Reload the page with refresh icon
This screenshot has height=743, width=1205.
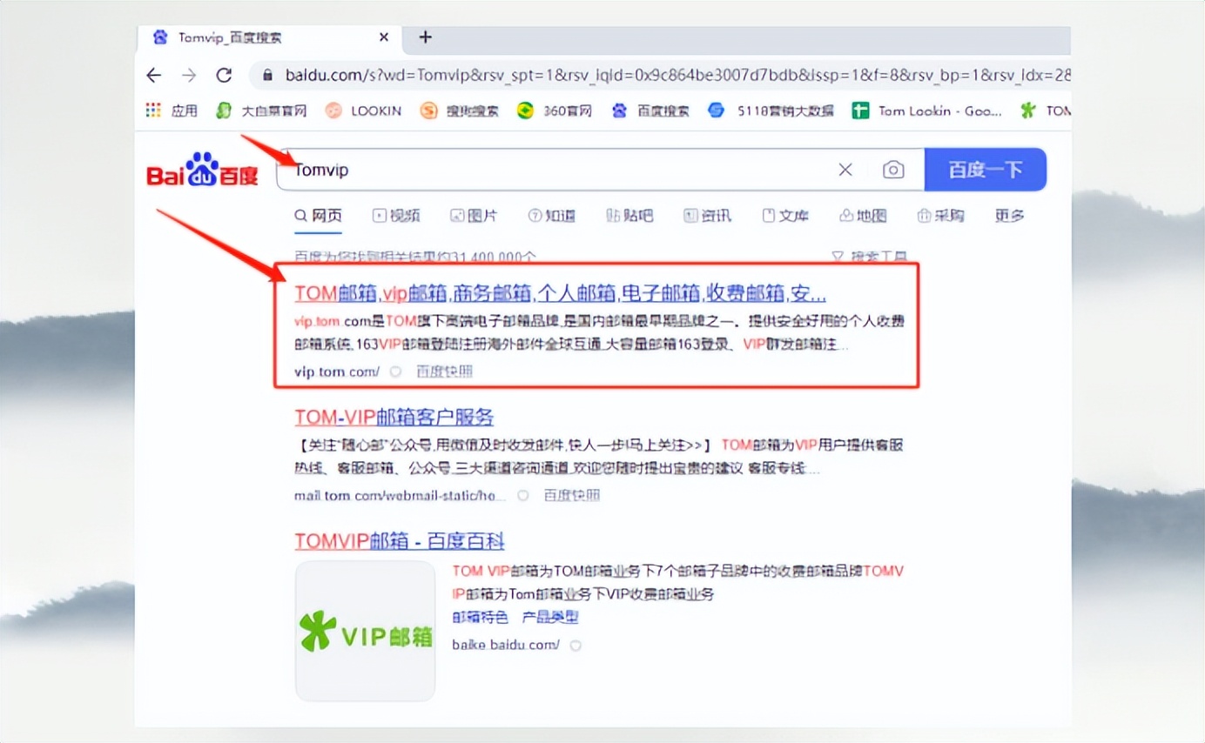coord(224,76)
